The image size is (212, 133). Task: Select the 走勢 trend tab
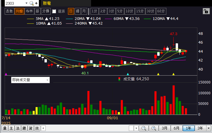point(9,11)
